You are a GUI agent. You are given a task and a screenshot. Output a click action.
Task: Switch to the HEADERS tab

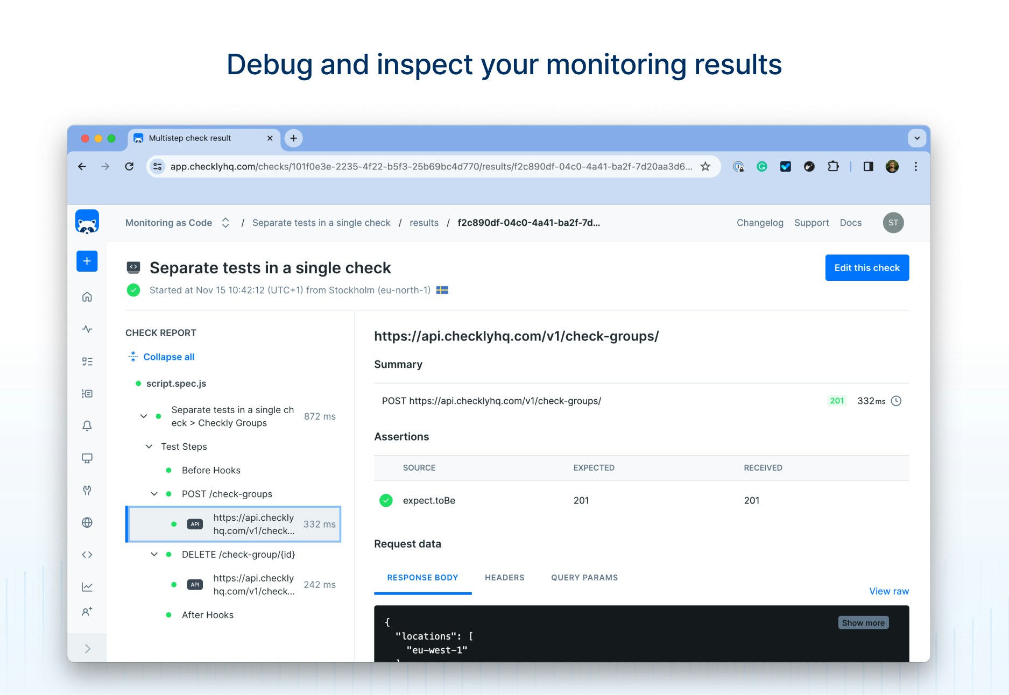point(504,578)
